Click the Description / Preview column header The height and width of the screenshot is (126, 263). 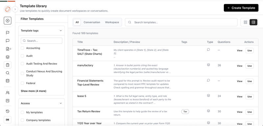(127, 42)
